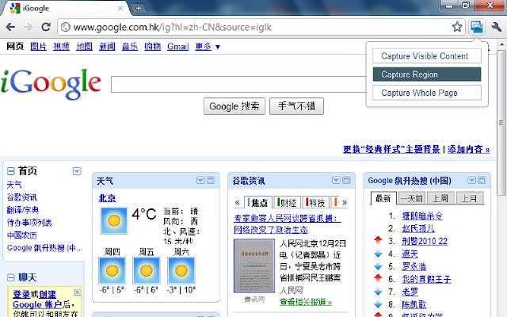507x317 pixels.
Task: Click the 周四 forecast sun icon
Action: pyautogui.click(x=112, y=270)
